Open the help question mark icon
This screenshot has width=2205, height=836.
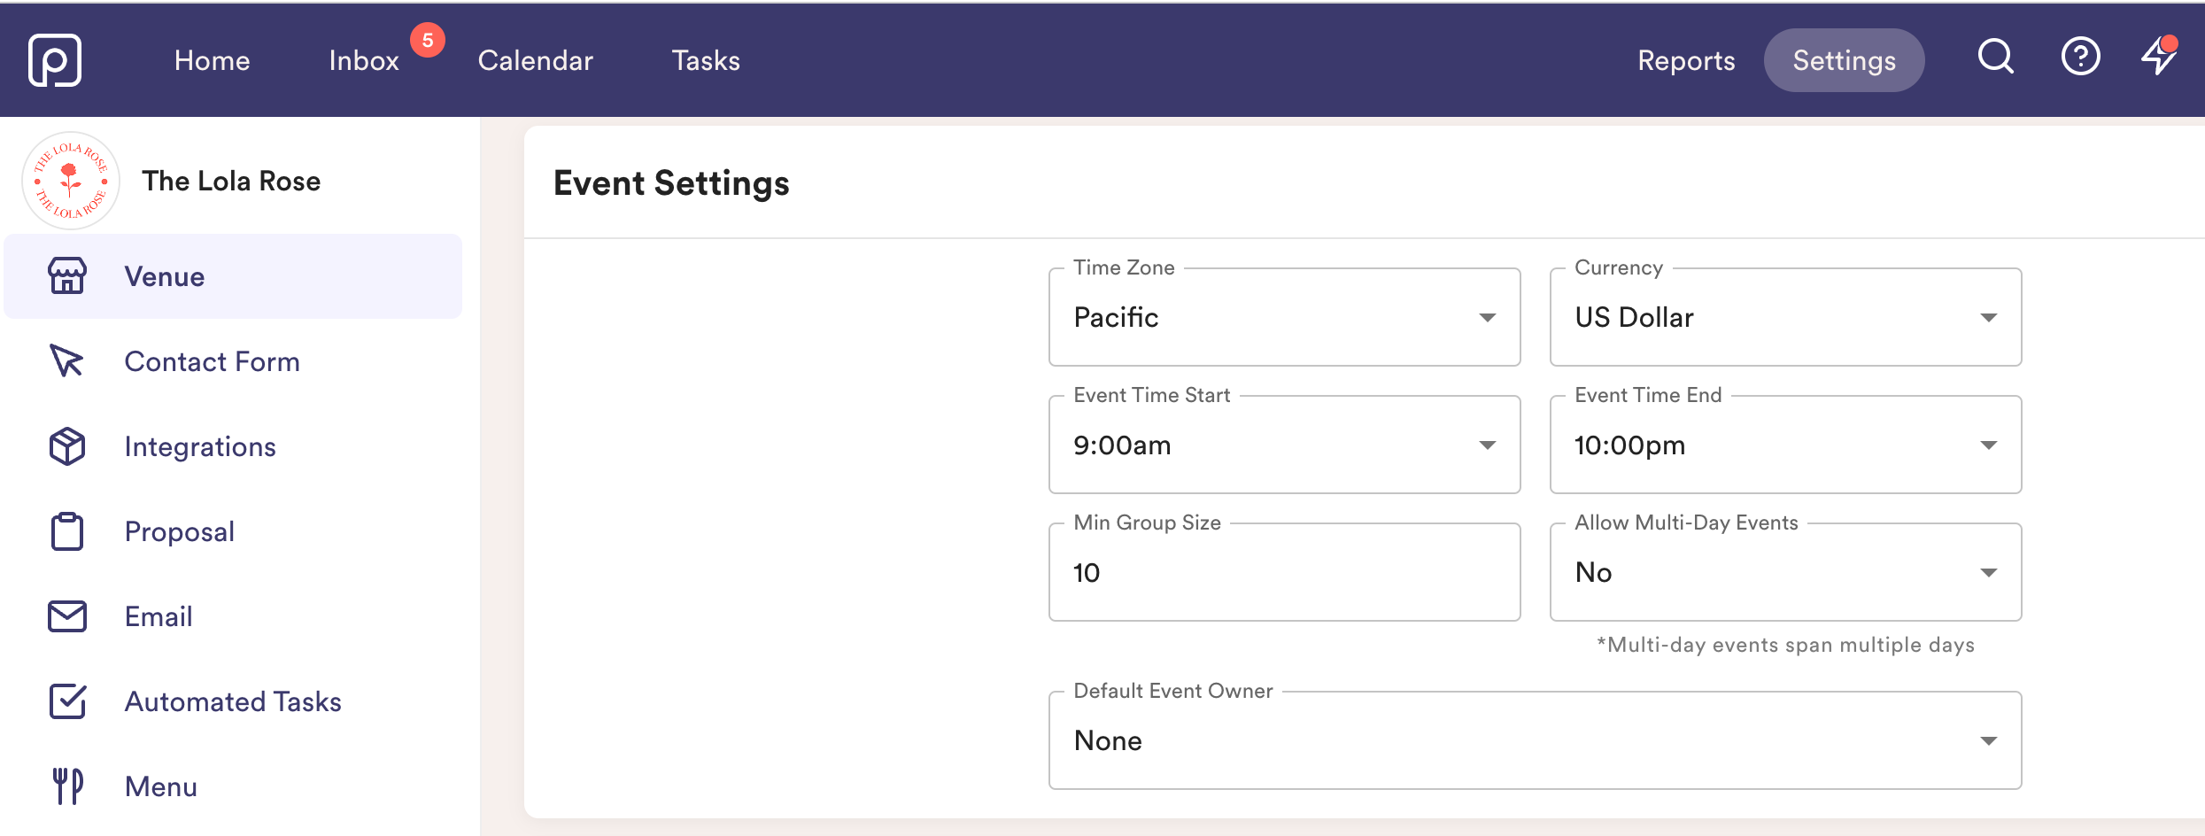[2080, 58]
